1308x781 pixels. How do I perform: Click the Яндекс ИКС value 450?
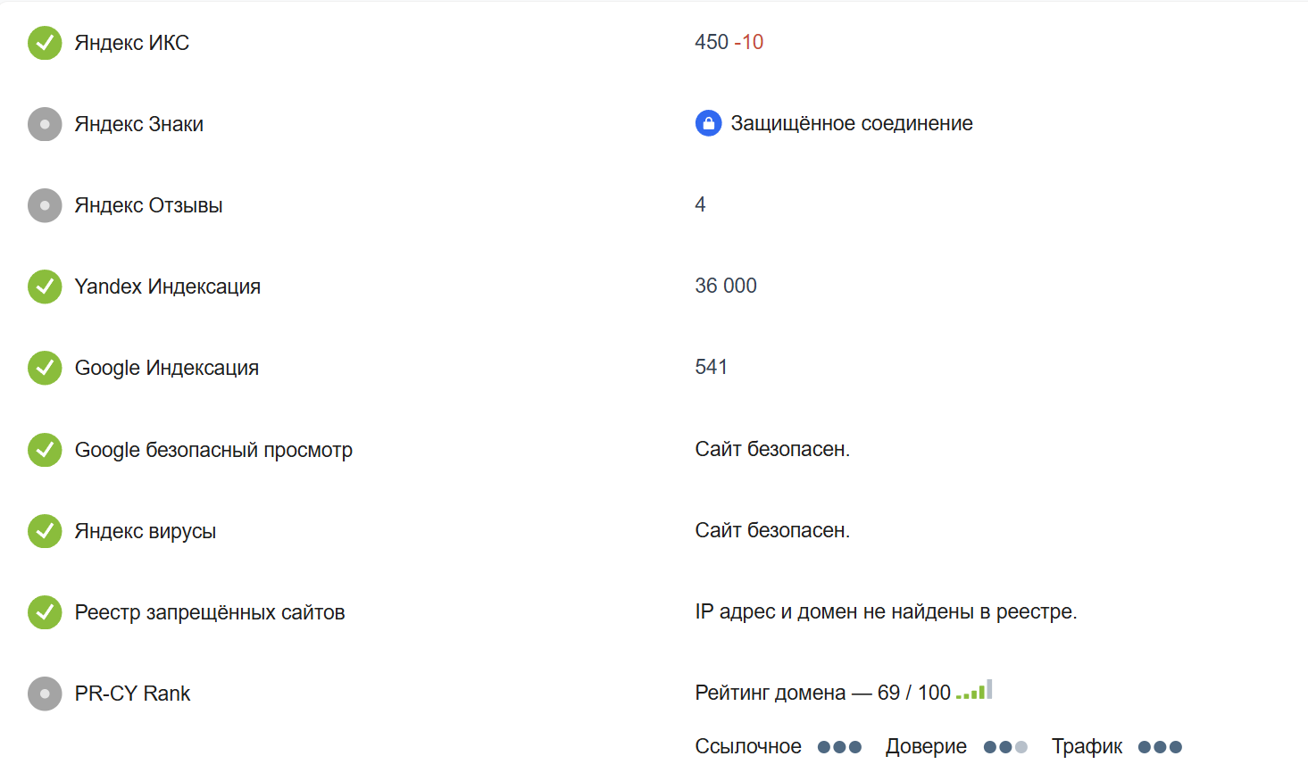click(x=712, y=42)
